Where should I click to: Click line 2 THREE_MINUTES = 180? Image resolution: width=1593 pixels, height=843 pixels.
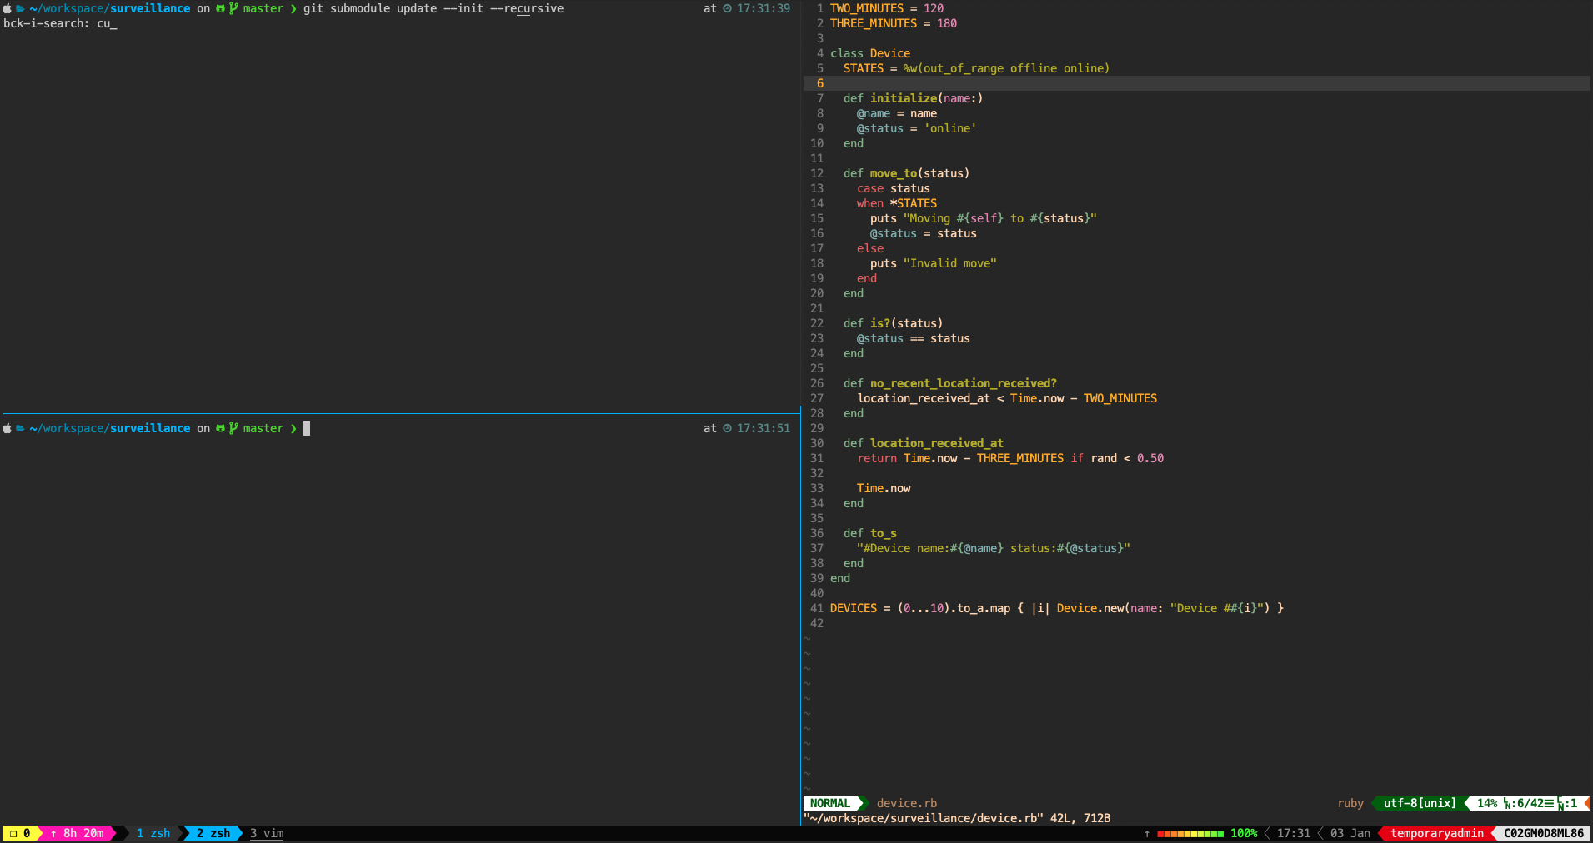[894, 23]
